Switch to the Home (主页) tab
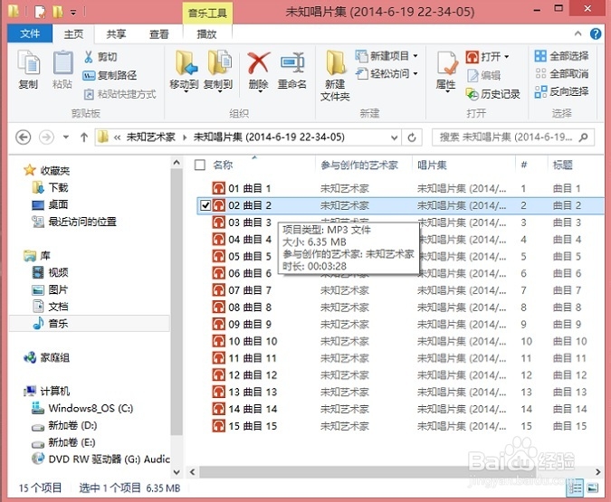Image resolution: width=611 pixels, height=502 pixels. pos(73,34)
